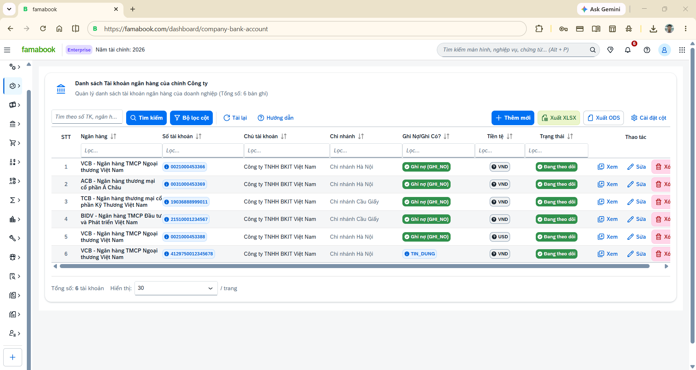This screenshot has width=696, height=370.
Task: Switch to the famabook browser tab
Action: (x=71, y=9)
